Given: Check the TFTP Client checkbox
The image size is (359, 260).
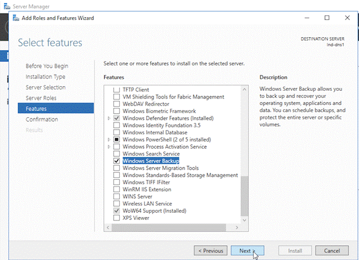Looking at the screenshot, I should pos(116,90).
